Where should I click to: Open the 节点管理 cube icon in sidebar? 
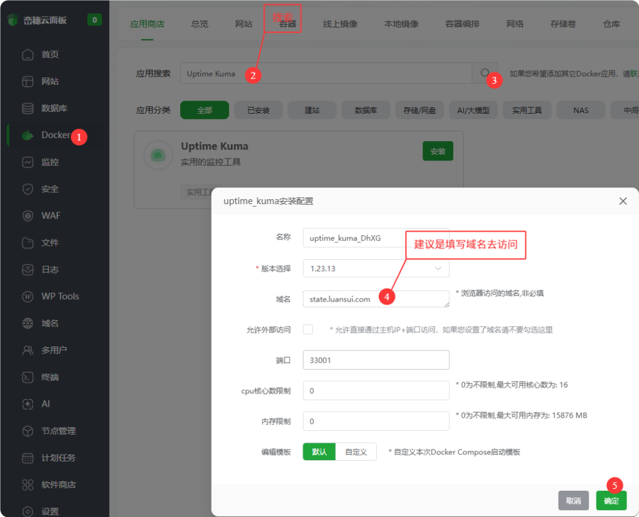(x=27, y=431)
